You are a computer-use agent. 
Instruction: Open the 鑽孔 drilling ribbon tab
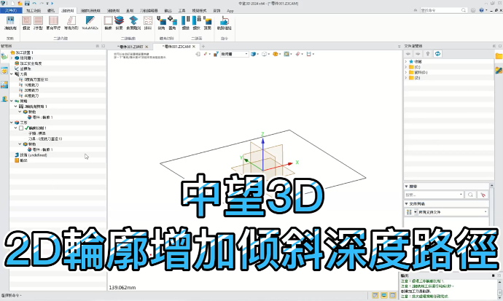coord(50,12)
